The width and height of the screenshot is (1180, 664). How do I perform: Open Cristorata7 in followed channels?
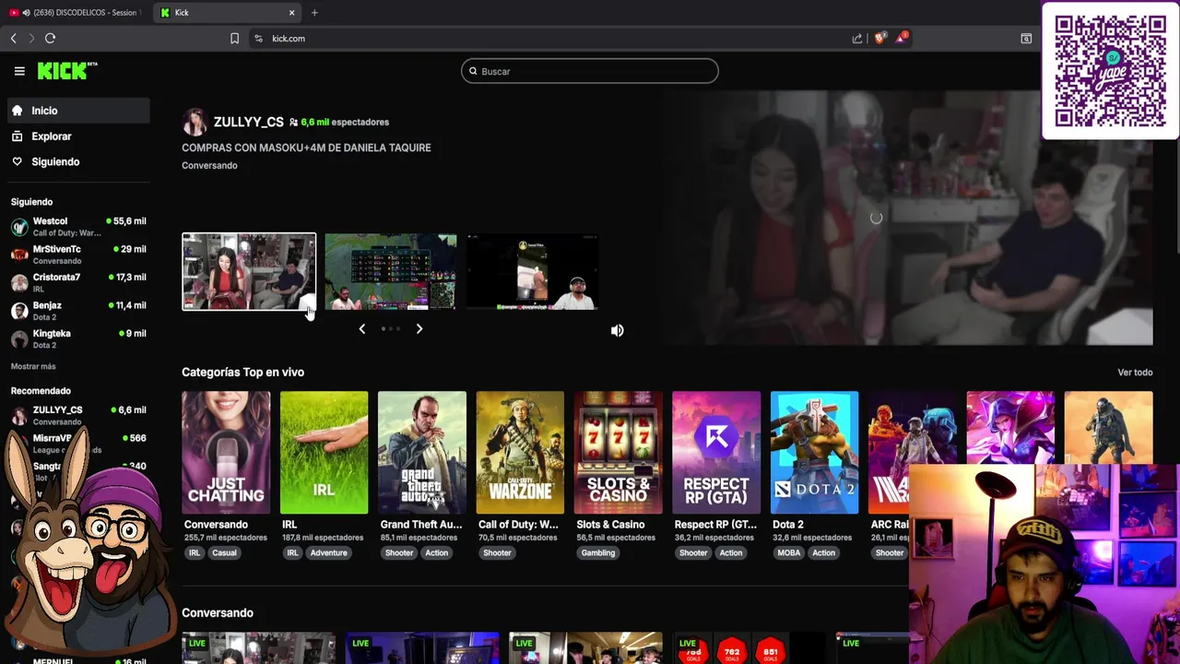coord(78,283)
